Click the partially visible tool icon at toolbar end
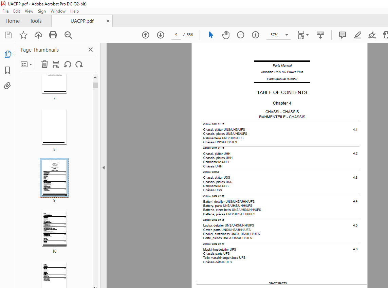 385,35
